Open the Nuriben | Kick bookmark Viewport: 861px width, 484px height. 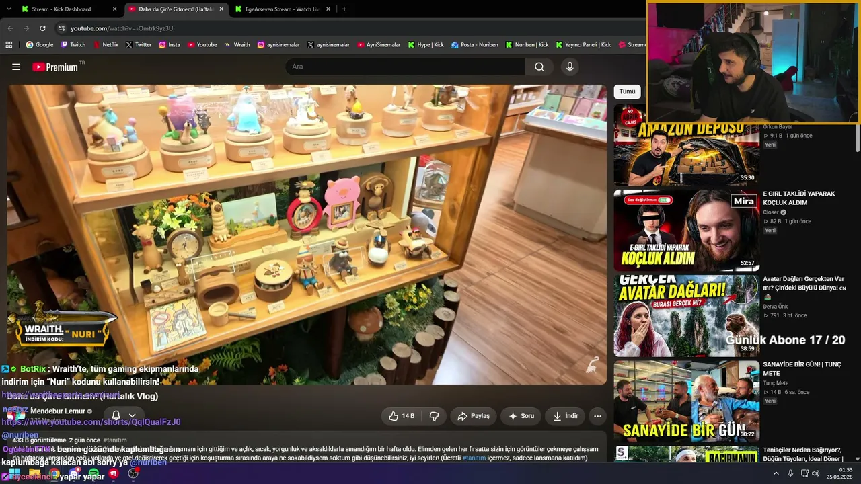point(527,45)
